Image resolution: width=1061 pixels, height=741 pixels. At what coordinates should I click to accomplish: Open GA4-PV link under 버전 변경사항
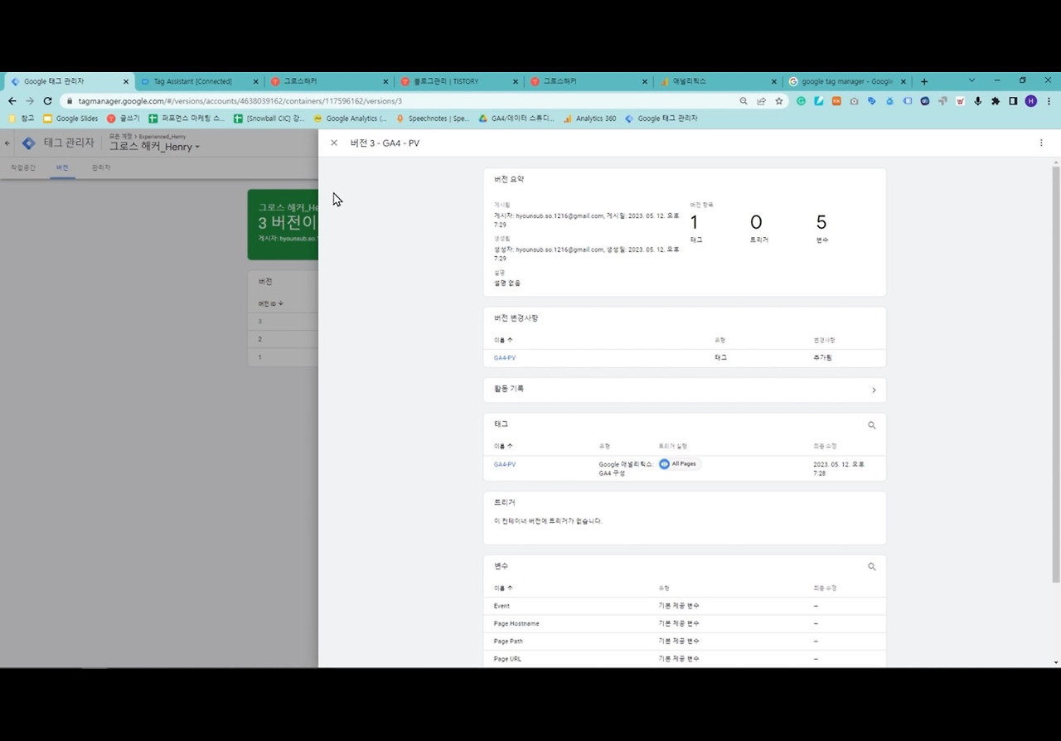pyautogui.click(x=505, y=358)
